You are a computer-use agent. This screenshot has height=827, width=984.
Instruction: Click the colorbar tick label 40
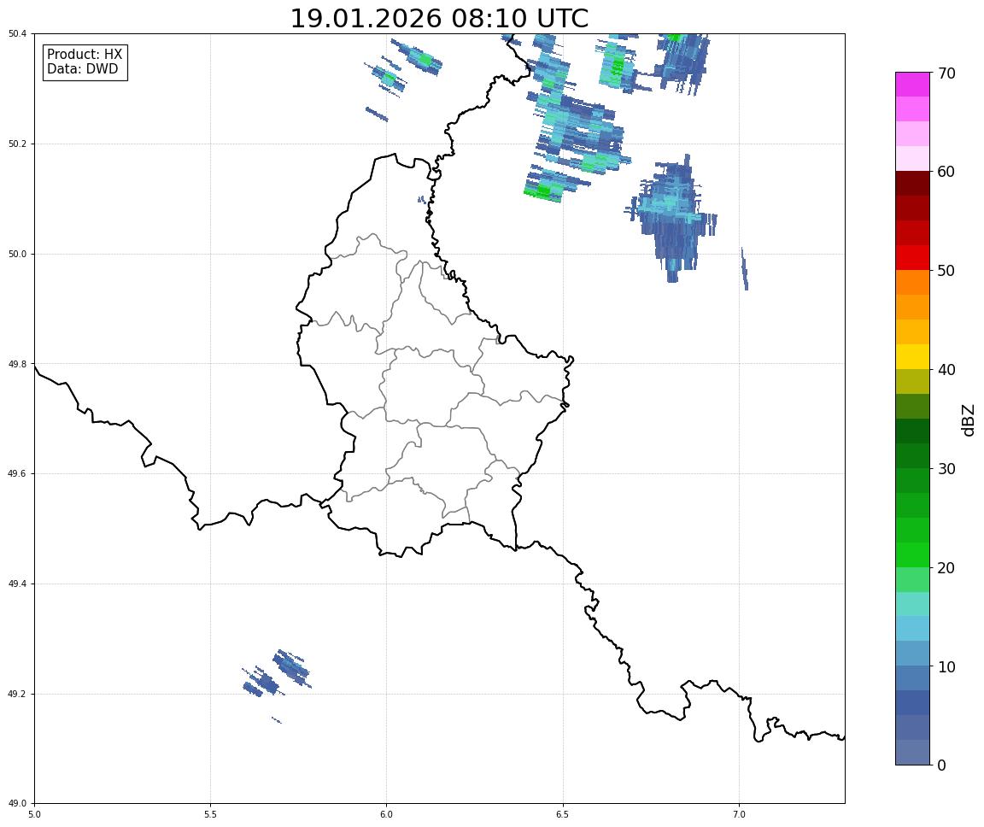[946, 370]
